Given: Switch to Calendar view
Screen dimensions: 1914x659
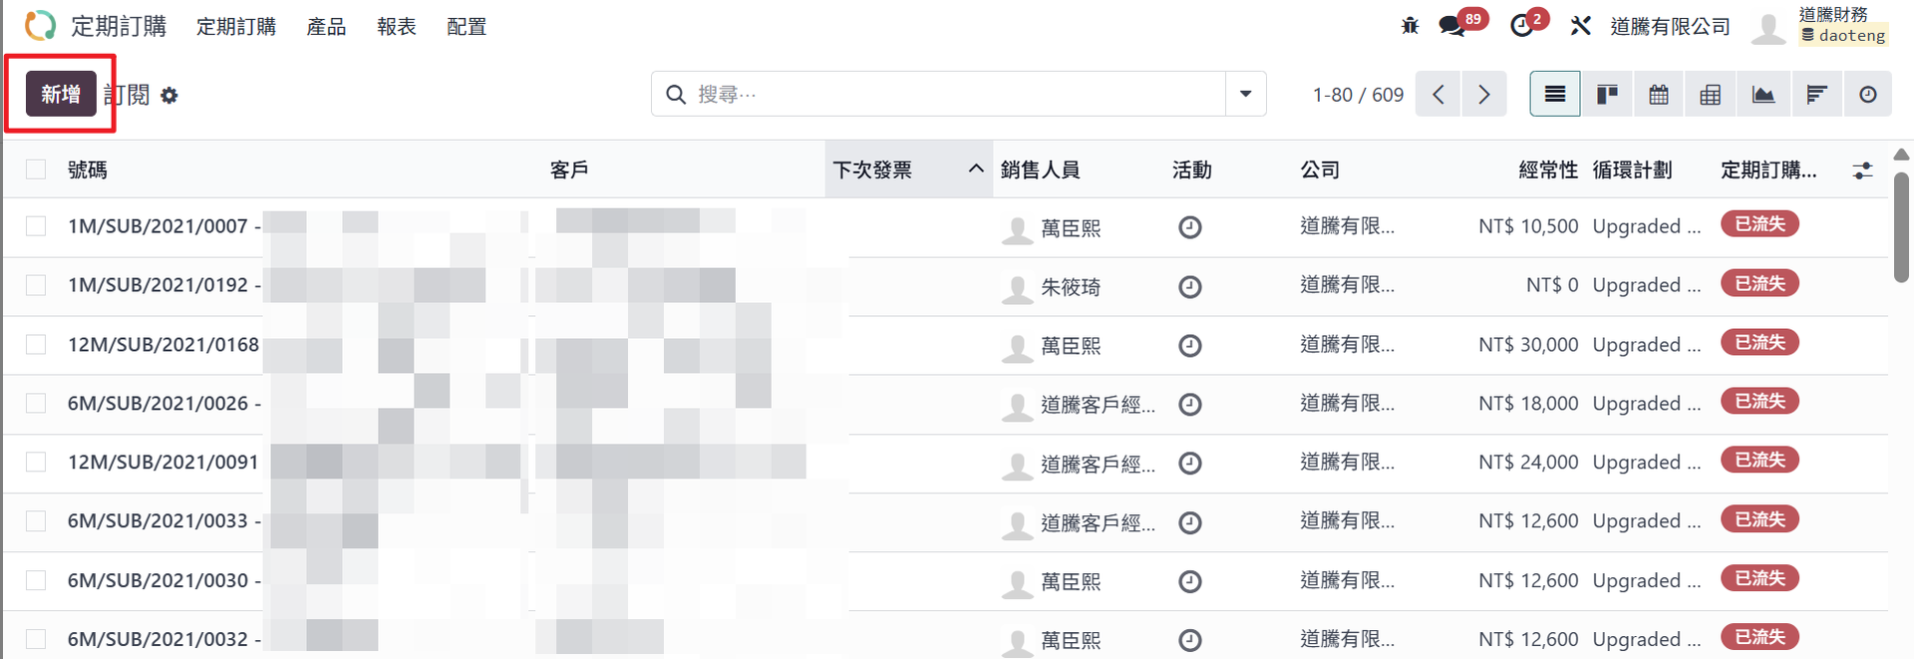Looking at the screenshot, I should coord(1659,95).
